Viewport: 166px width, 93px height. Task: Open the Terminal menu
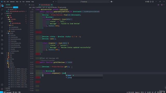[28, 2]
